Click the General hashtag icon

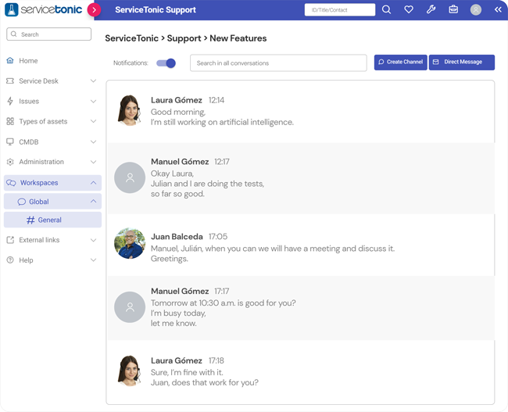click(30, 220)
